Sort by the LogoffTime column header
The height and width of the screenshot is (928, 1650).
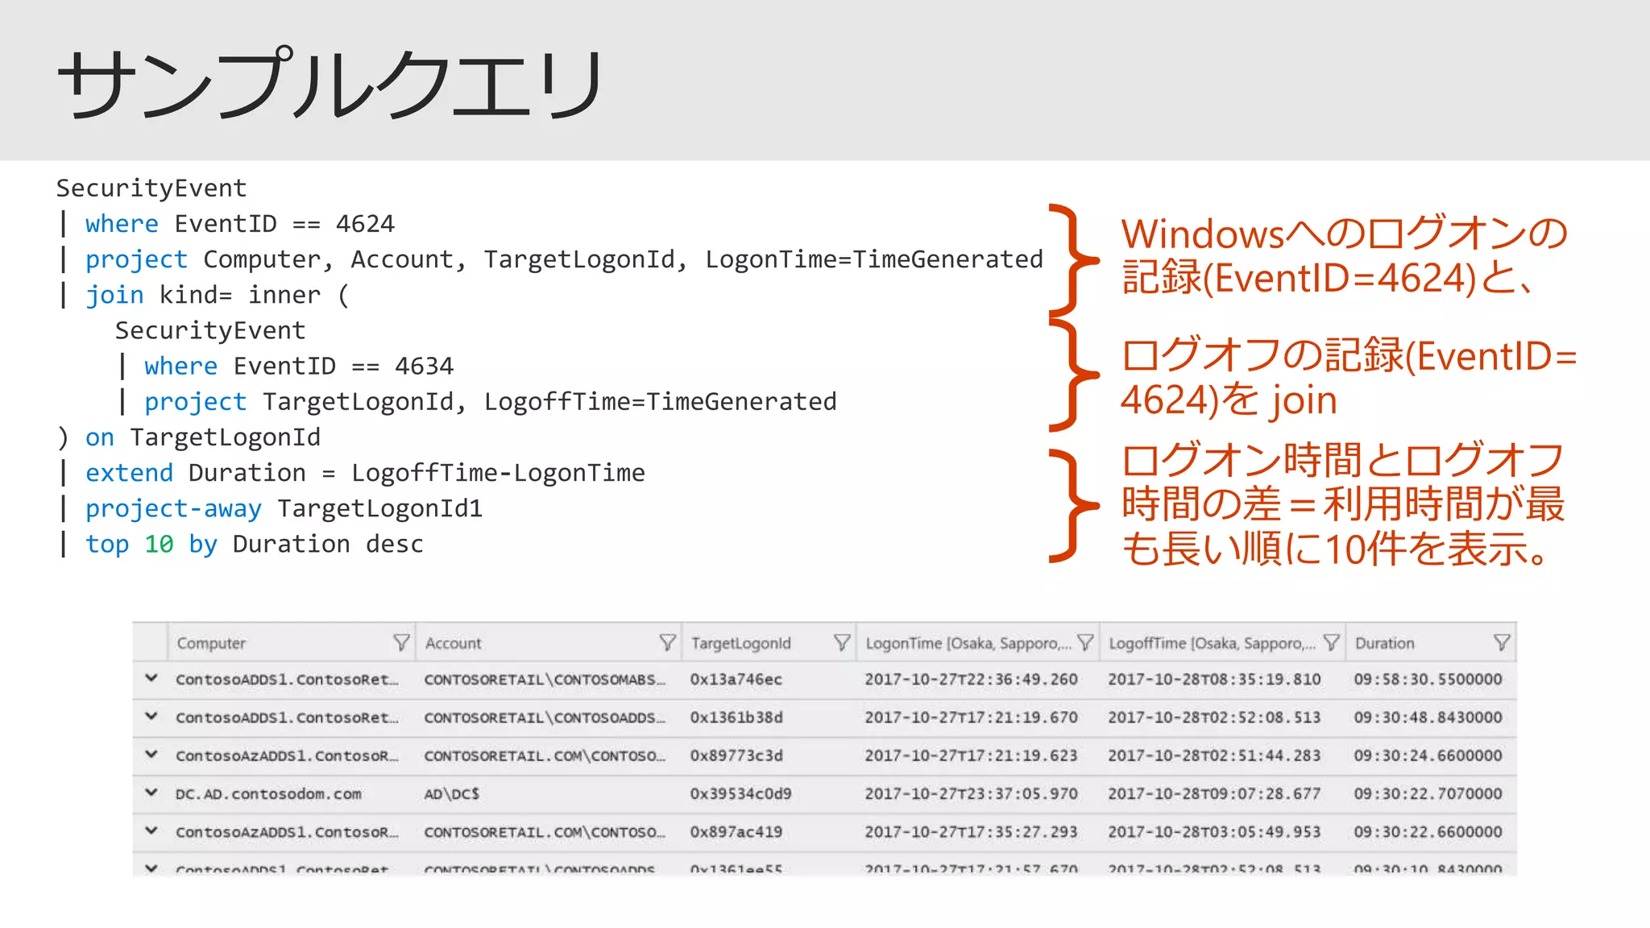pyautogui.click(x=1212, y=644)
